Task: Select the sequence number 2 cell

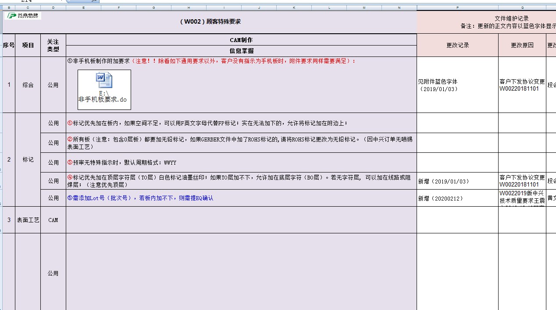Action: pyautogui.click(x=9, y=159)
